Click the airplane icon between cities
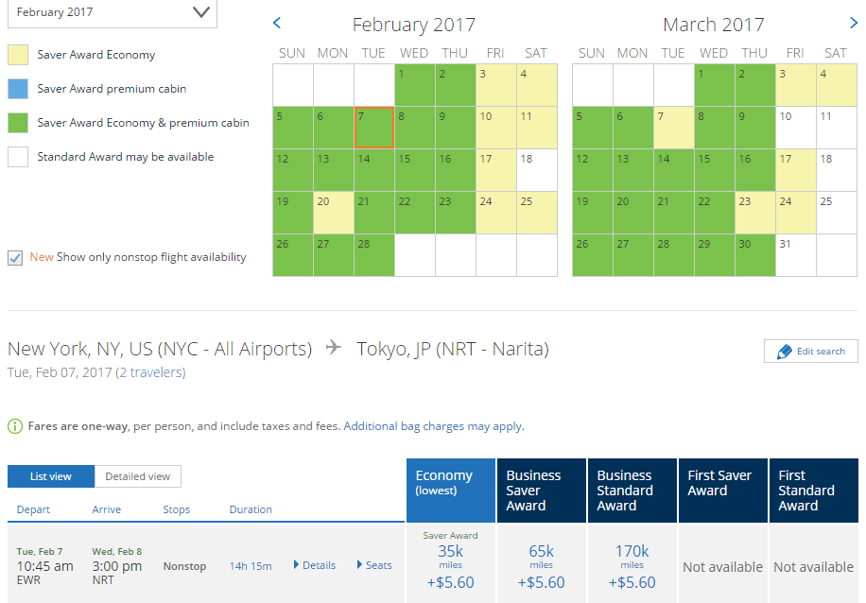The width and height of the screenshot is (866, 603). tap(333, 348)
